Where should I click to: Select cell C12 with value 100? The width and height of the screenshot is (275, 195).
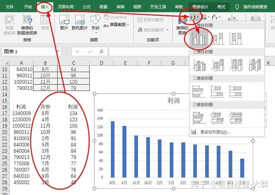[x=73, y=82]
